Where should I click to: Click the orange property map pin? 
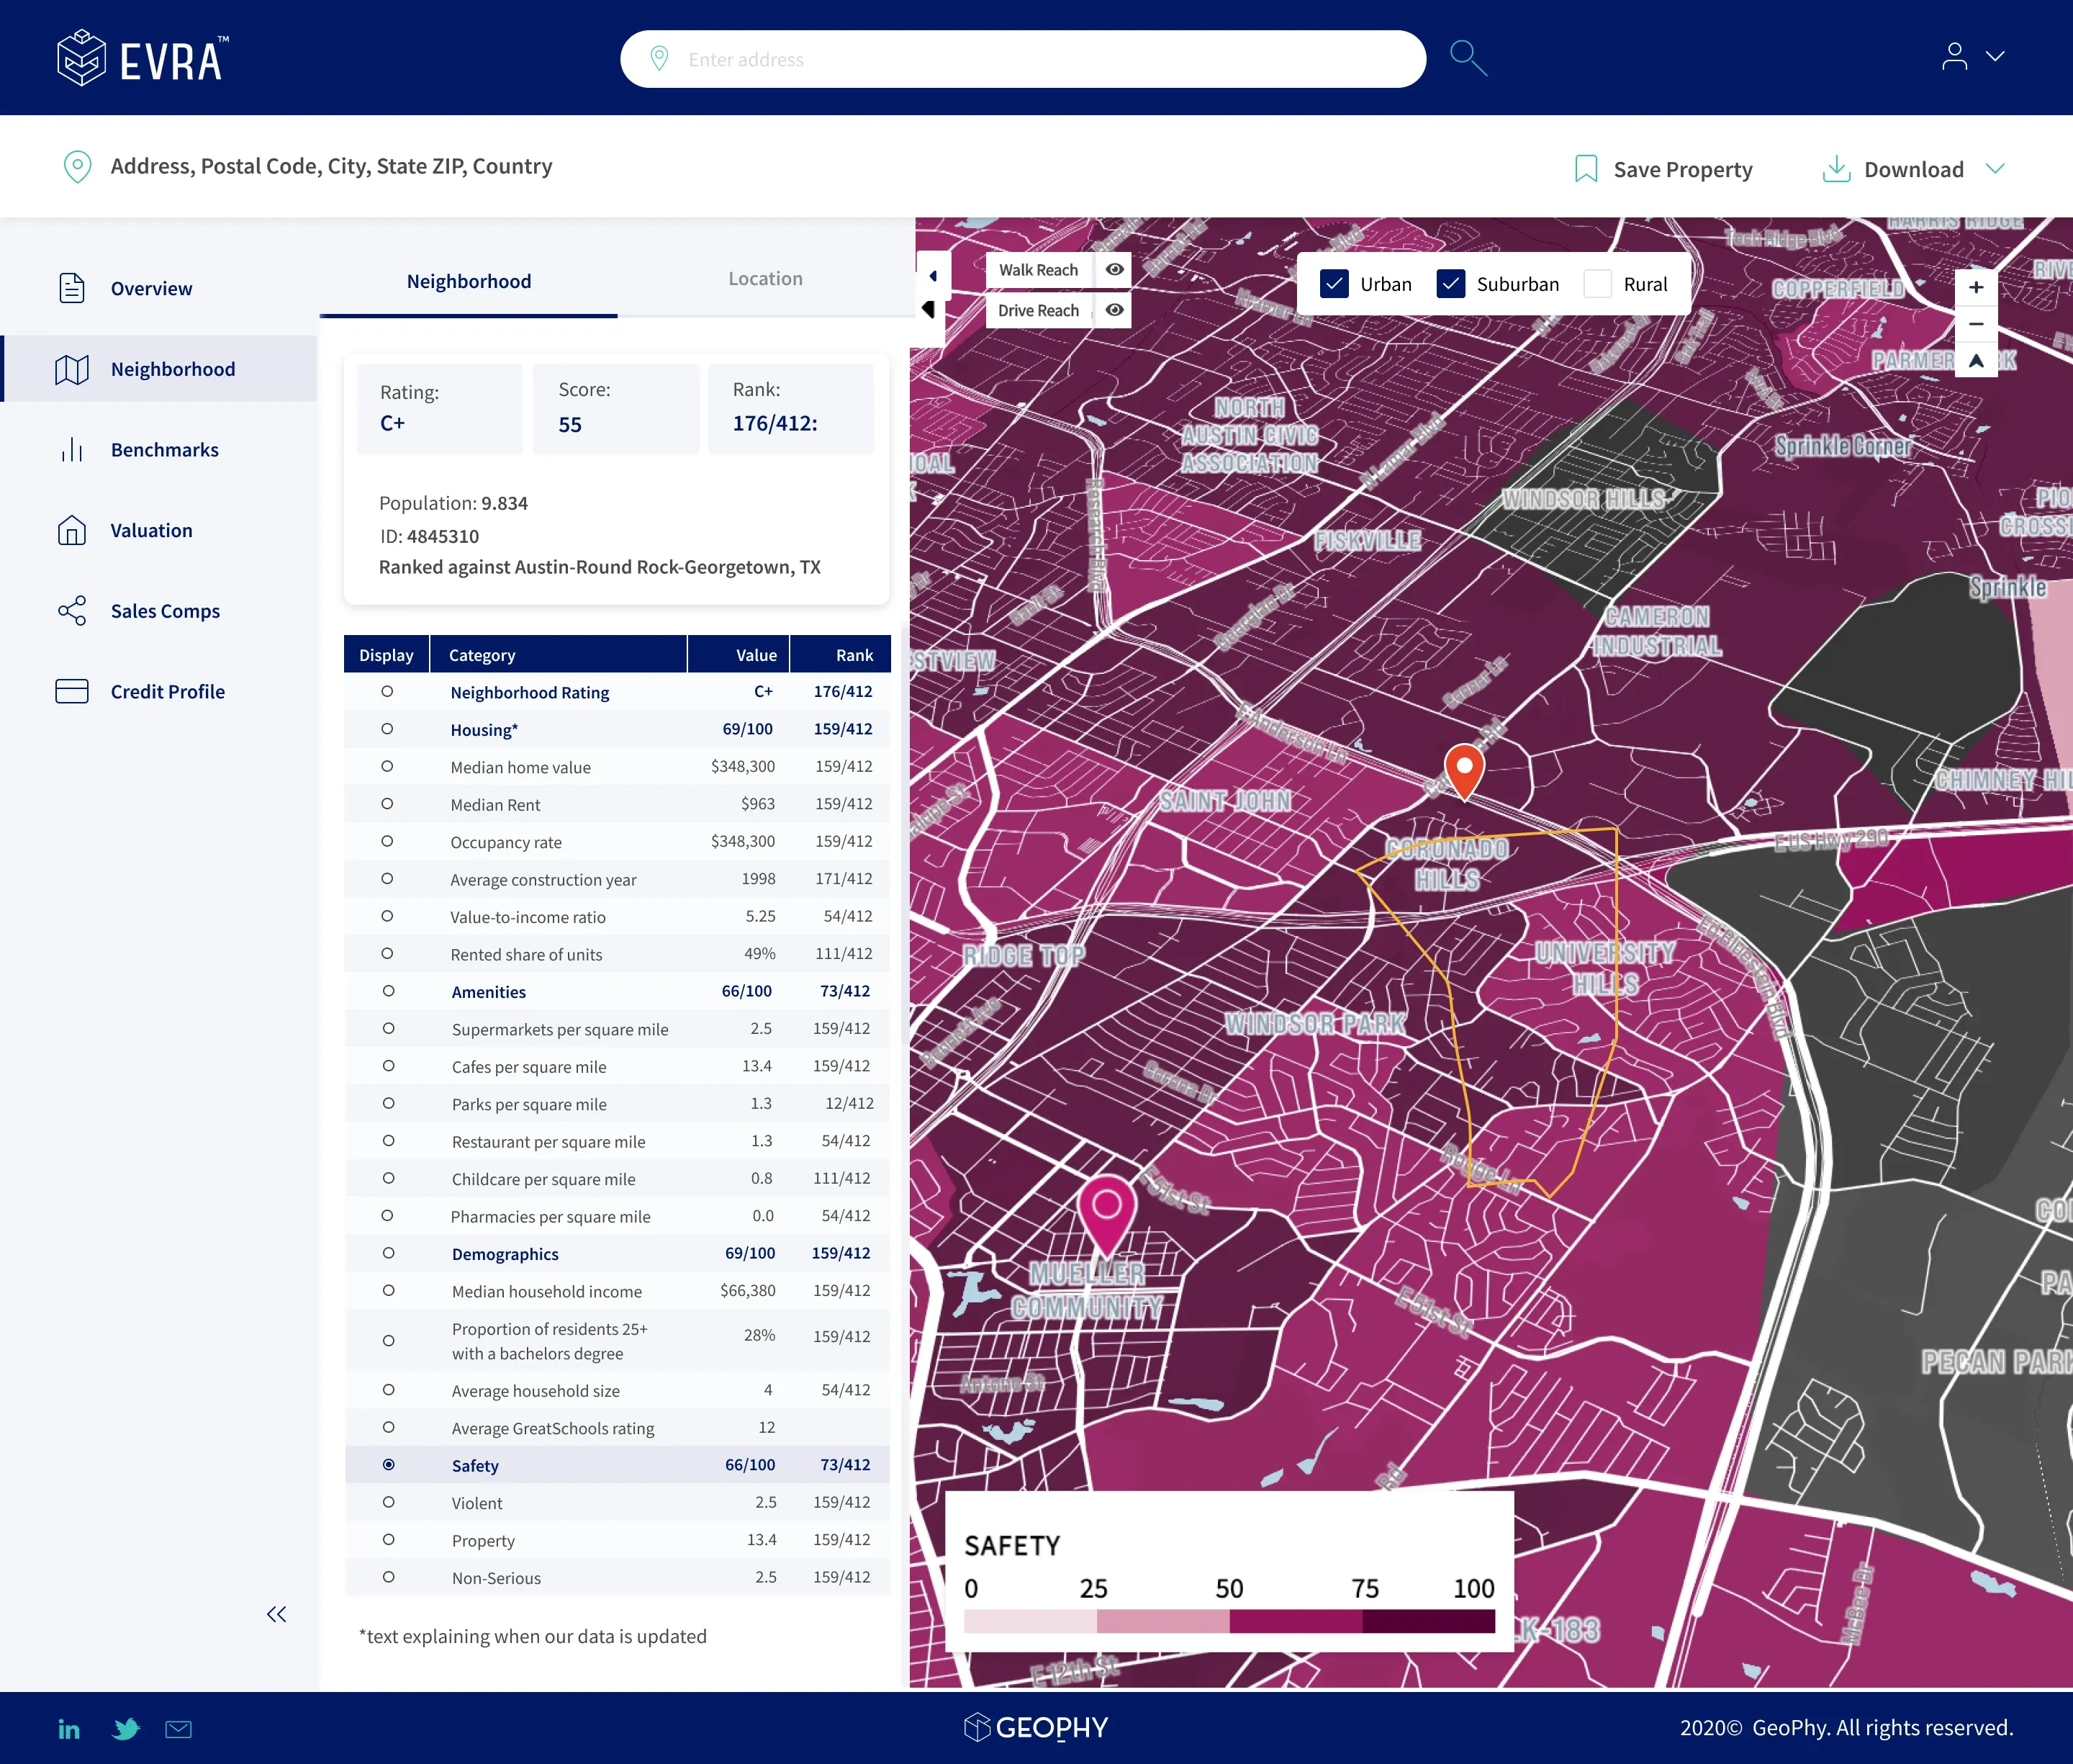click(x=1464, y=771)
